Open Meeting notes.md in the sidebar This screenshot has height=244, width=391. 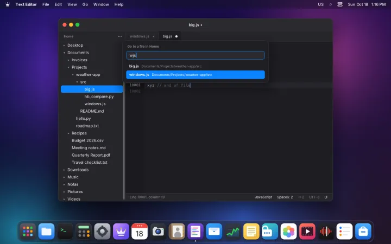89,148
